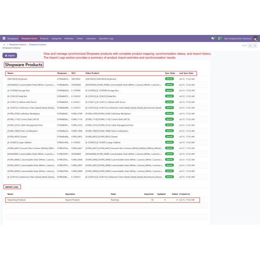260x260 pixels.
Task: Click the Shopware app name
Action: 12,38
